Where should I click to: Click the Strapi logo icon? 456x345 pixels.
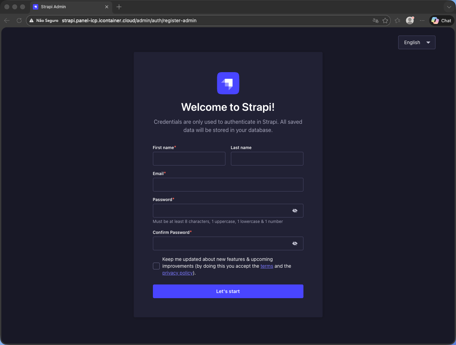pos(228,83)
